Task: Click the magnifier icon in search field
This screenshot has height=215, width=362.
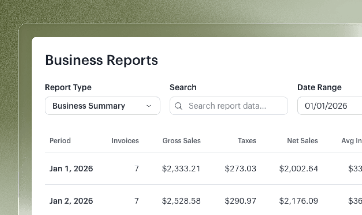Action: tap(178, 106)
